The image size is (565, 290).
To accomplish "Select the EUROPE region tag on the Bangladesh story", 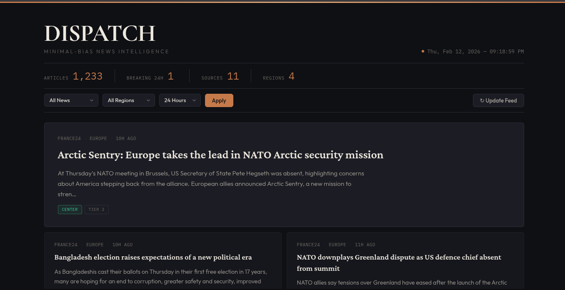I will pyautogui.click(x=95, y=245).
